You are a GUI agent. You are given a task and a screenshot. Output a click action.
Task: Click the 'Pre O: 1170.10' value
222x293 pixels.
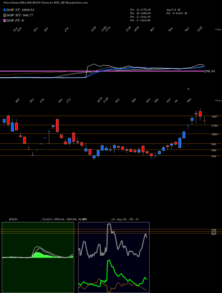pos(140,10)
